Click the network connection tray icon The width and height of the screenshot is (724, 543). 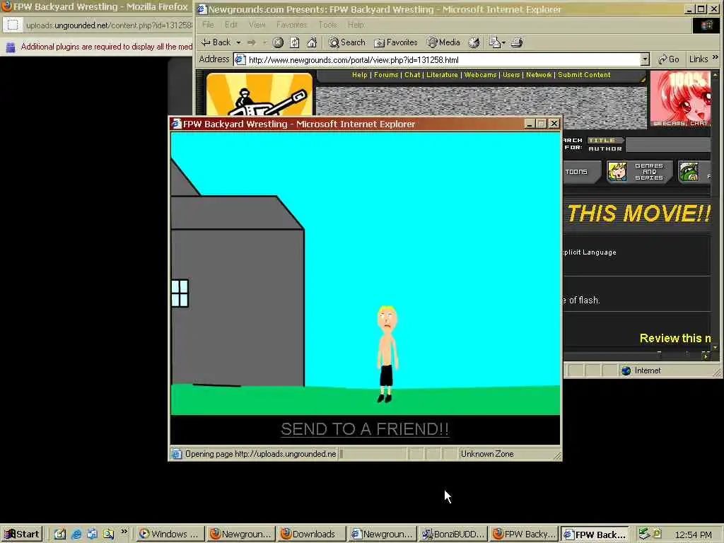tap(644, 533)
